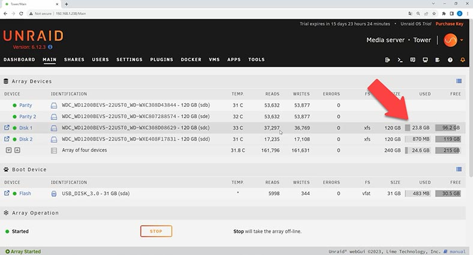
Task: Click the drive icon in the Parity row
Action: click(53, 106)
